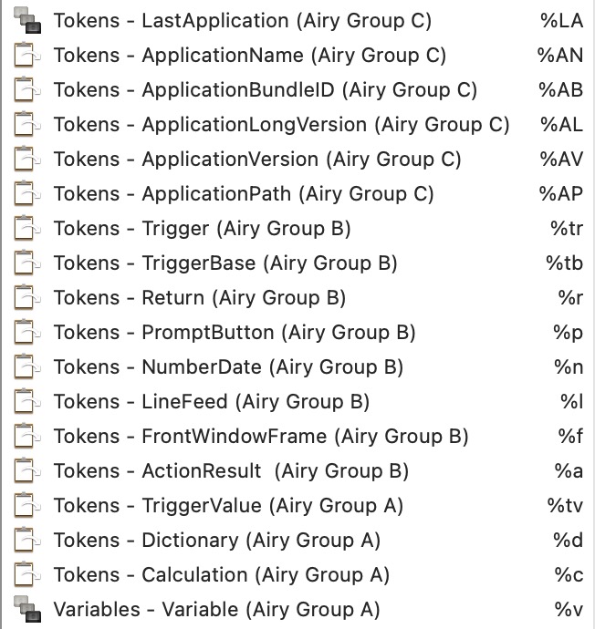
Task: Click the clipboard icon beside Tokens - Return
Action: pos(25,298)
